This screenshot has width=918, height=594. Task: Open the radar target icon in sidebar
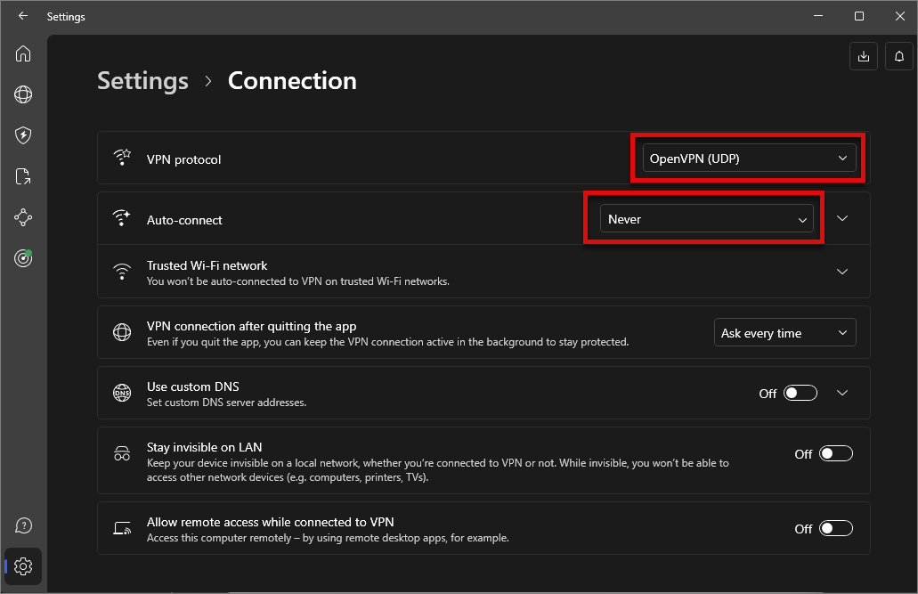point(23,257)
